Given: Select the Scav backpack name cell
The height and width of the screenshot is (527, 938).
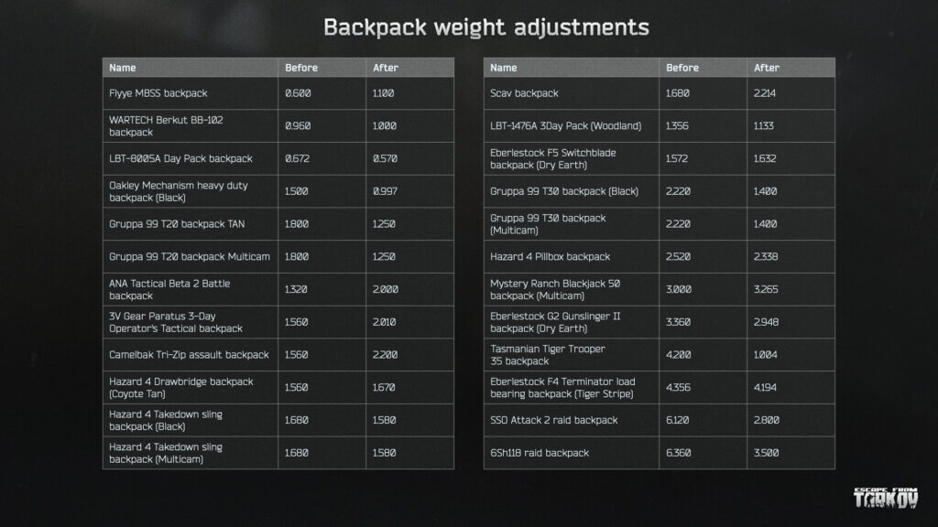Looking at the screenshot, I should point(524,93).
